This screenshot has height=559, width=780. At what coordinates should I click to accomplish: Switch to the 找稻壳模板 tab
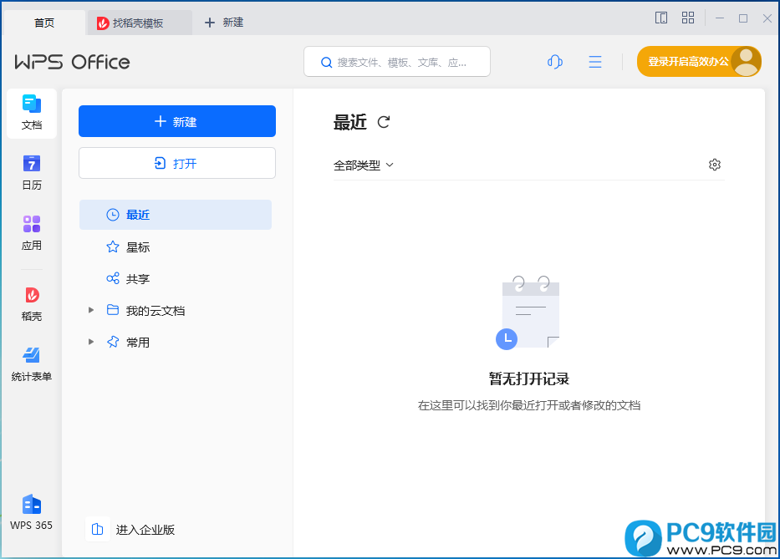tap(140, 23)
